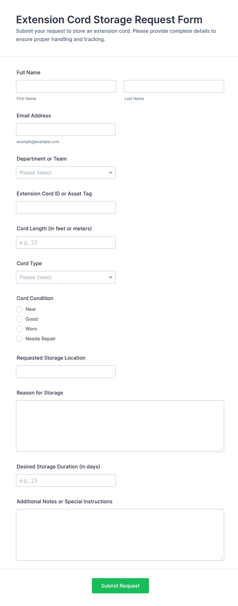The image size is (238, 606).
Task: Click the Last Name input field
Action: pos(174,86)
